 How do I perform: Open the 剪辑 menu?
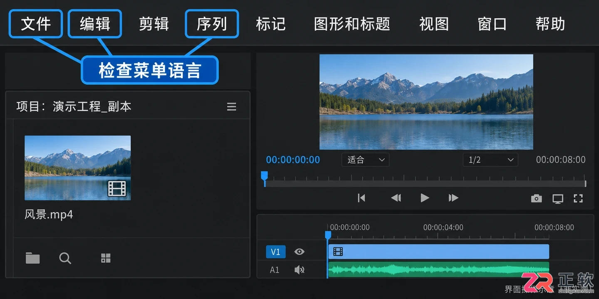[153, 24]
